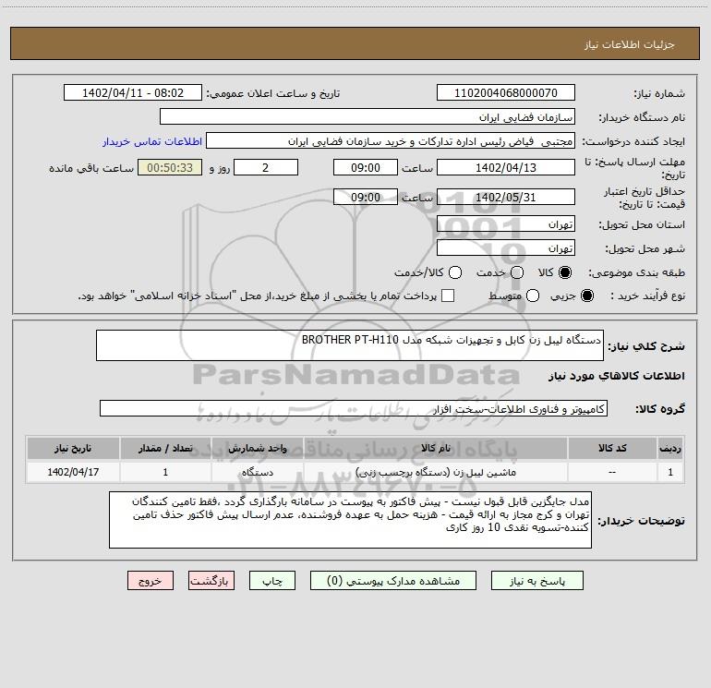Select the خدمت radio button
The image size is (711, 688).
coord(517,272)
